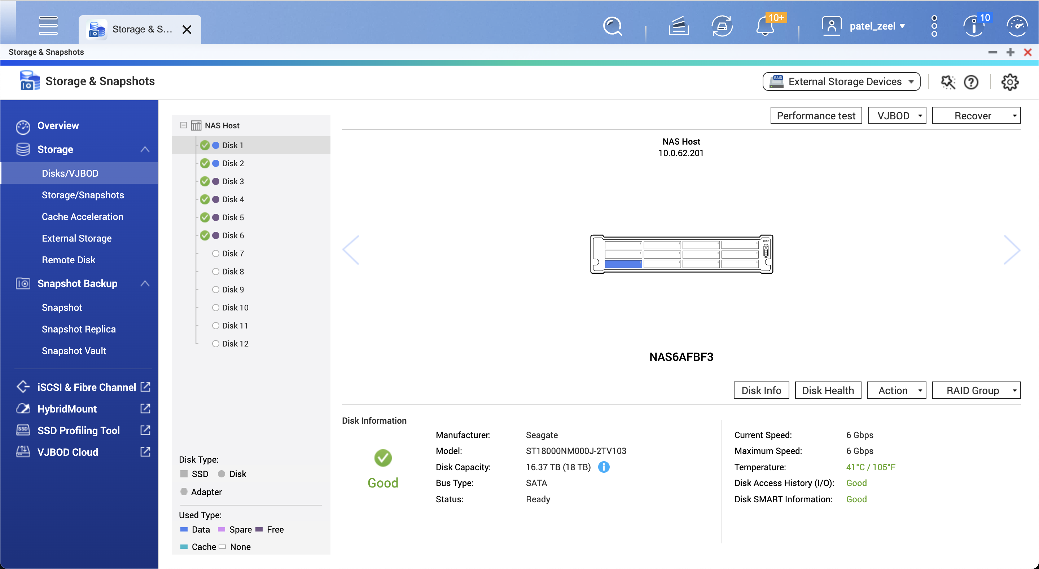Click the Performance test button
Screen dimensions: 1039x569
pyautogui.click(x=816, y=116)
